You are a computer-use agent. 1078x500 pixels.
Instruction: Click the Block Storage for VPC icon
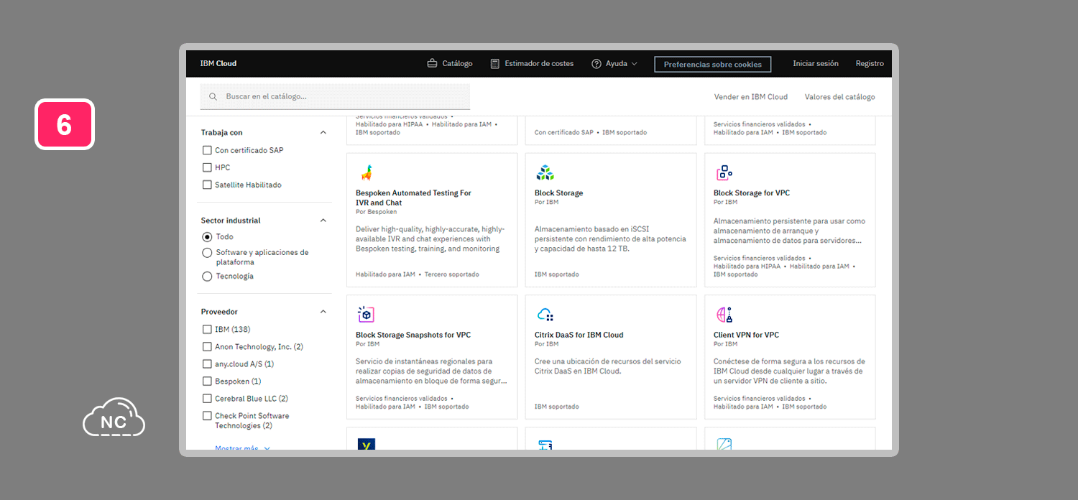(x=724, y=173)
